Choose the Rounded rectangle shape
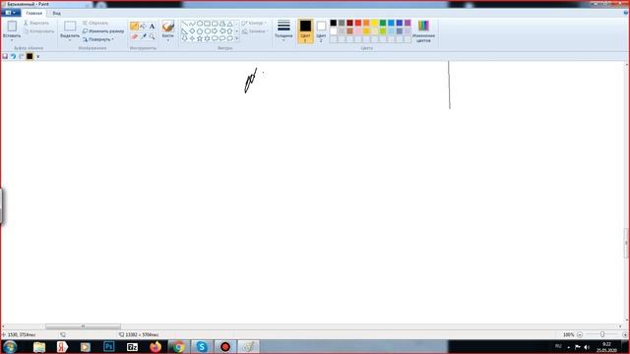Image resolution: width=630 pixels, height=354 pixels. [215, 24]
